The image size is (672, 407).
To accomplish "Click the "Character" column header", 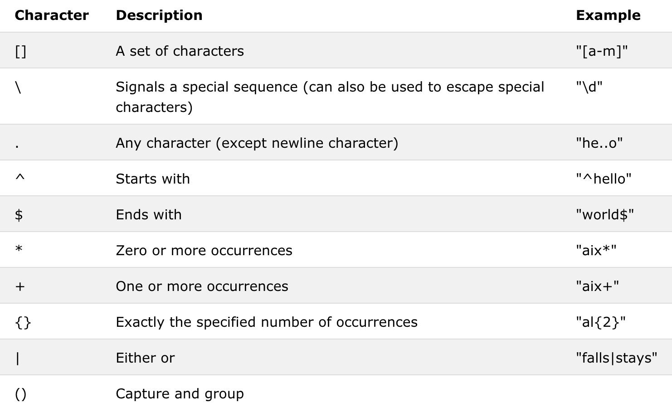I will [x=52, y=15].
